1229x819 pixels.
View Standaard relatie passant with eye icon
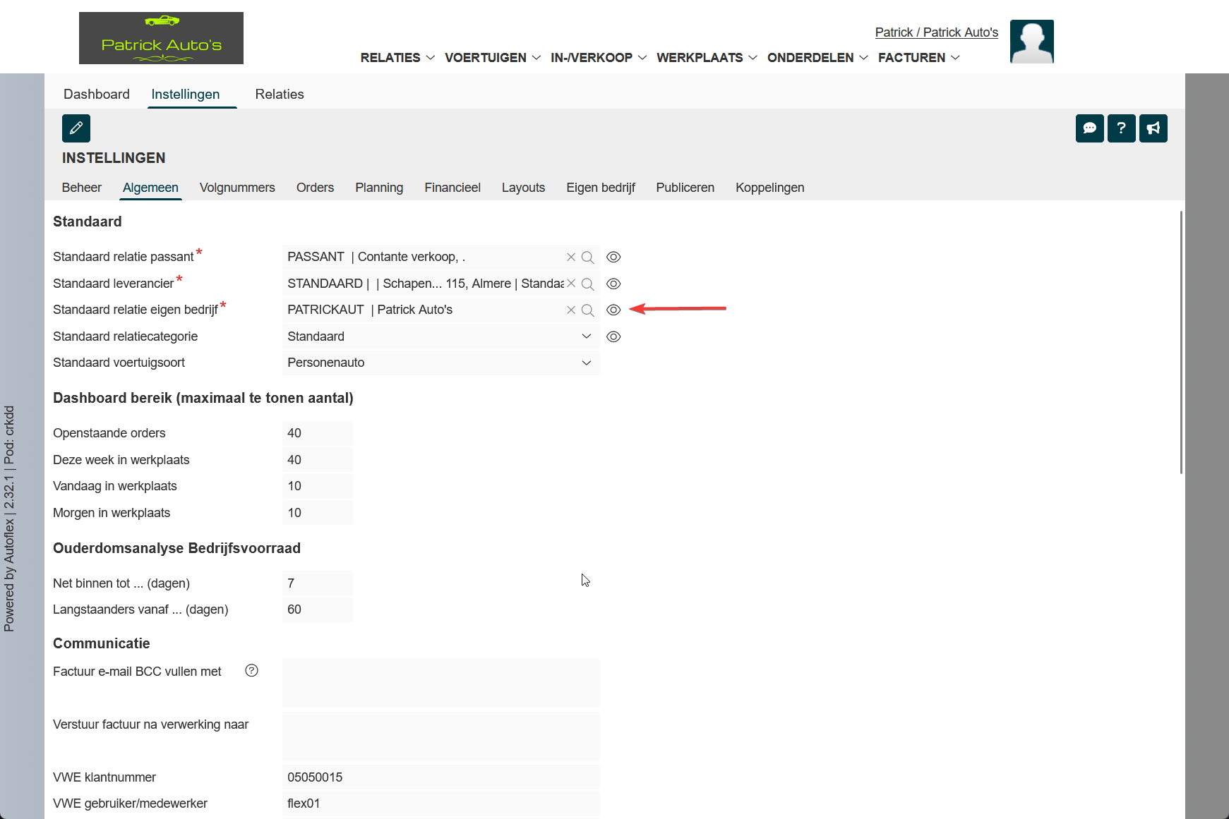[613, 257]
